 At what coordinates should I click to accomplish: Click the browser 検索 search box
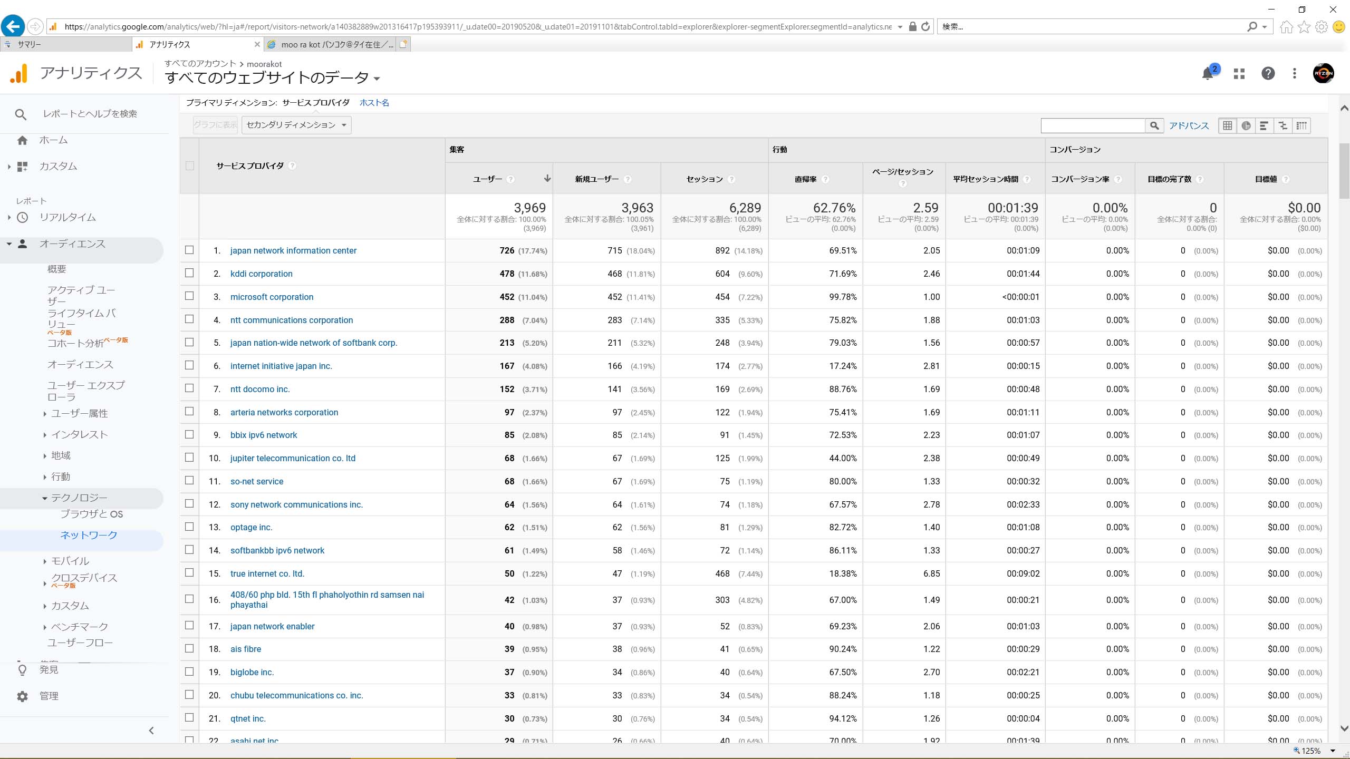(1092, 26)
